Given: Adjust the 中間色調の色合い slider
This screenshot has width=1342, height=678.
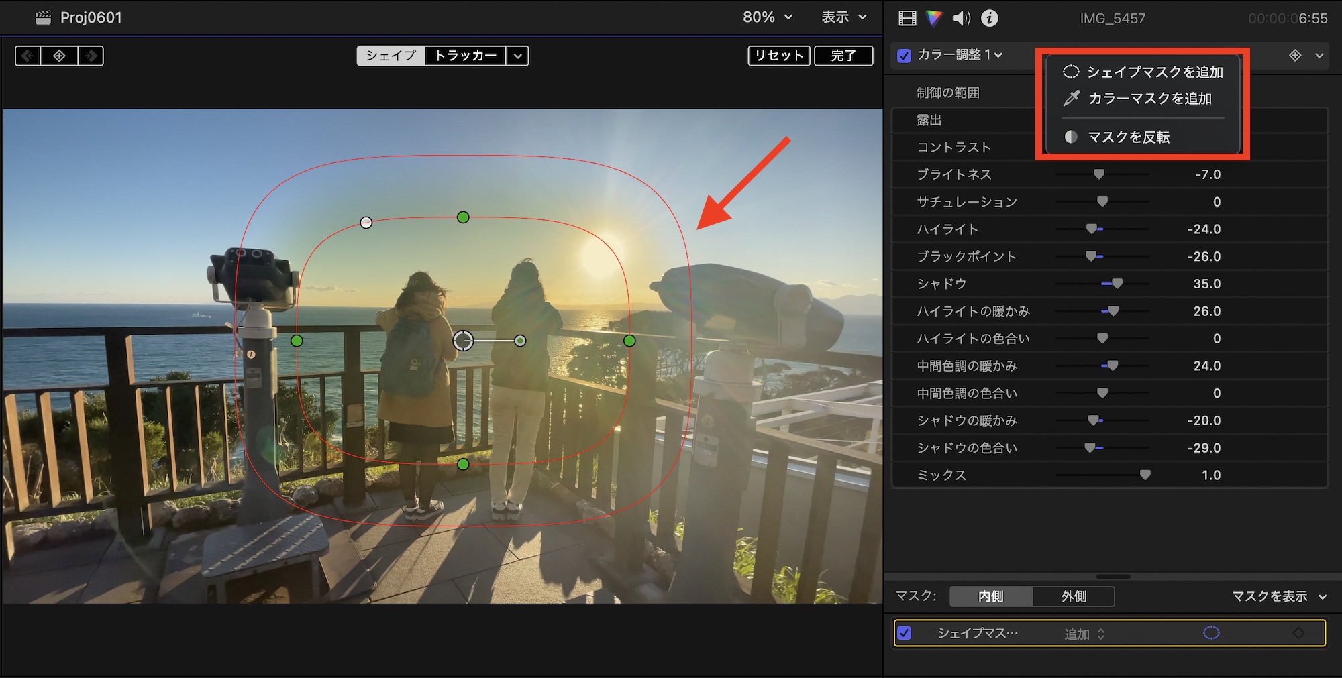Looking at the screenshot, I should tap(1102, 393).
